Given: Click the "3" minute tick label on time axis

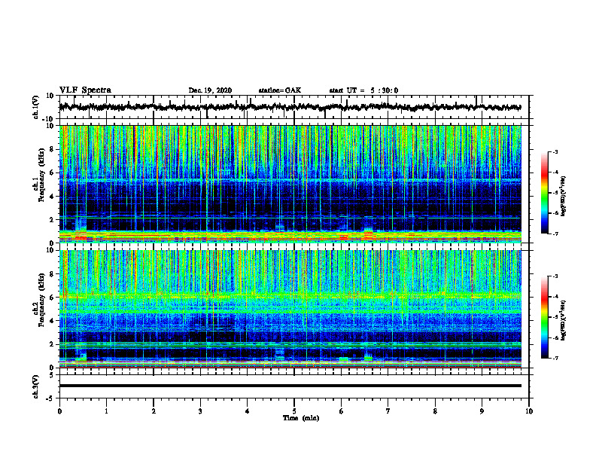Looking at the screenshot, I should (x=200, y=411).
